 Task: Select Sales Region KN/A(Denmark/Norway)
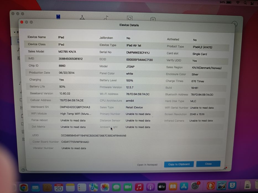(x=207, y=68)
